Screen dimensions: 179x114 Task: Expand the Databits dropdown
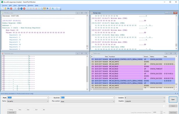pyautogui.click(x=164, y=98)
